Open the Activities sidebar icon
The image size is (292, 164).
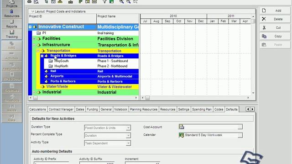[x=11, y=56]
